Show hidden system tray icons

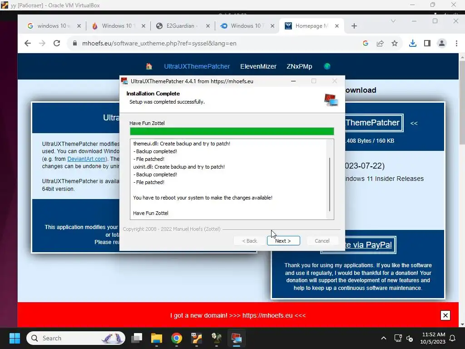(383, 338)
